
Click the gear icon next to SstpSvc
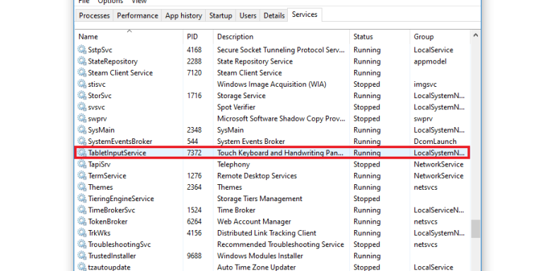click(82, 50)
